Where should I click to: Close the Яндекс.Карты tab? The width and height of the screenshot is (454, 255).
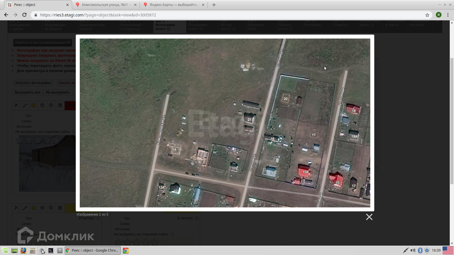[x=203, y=5]
